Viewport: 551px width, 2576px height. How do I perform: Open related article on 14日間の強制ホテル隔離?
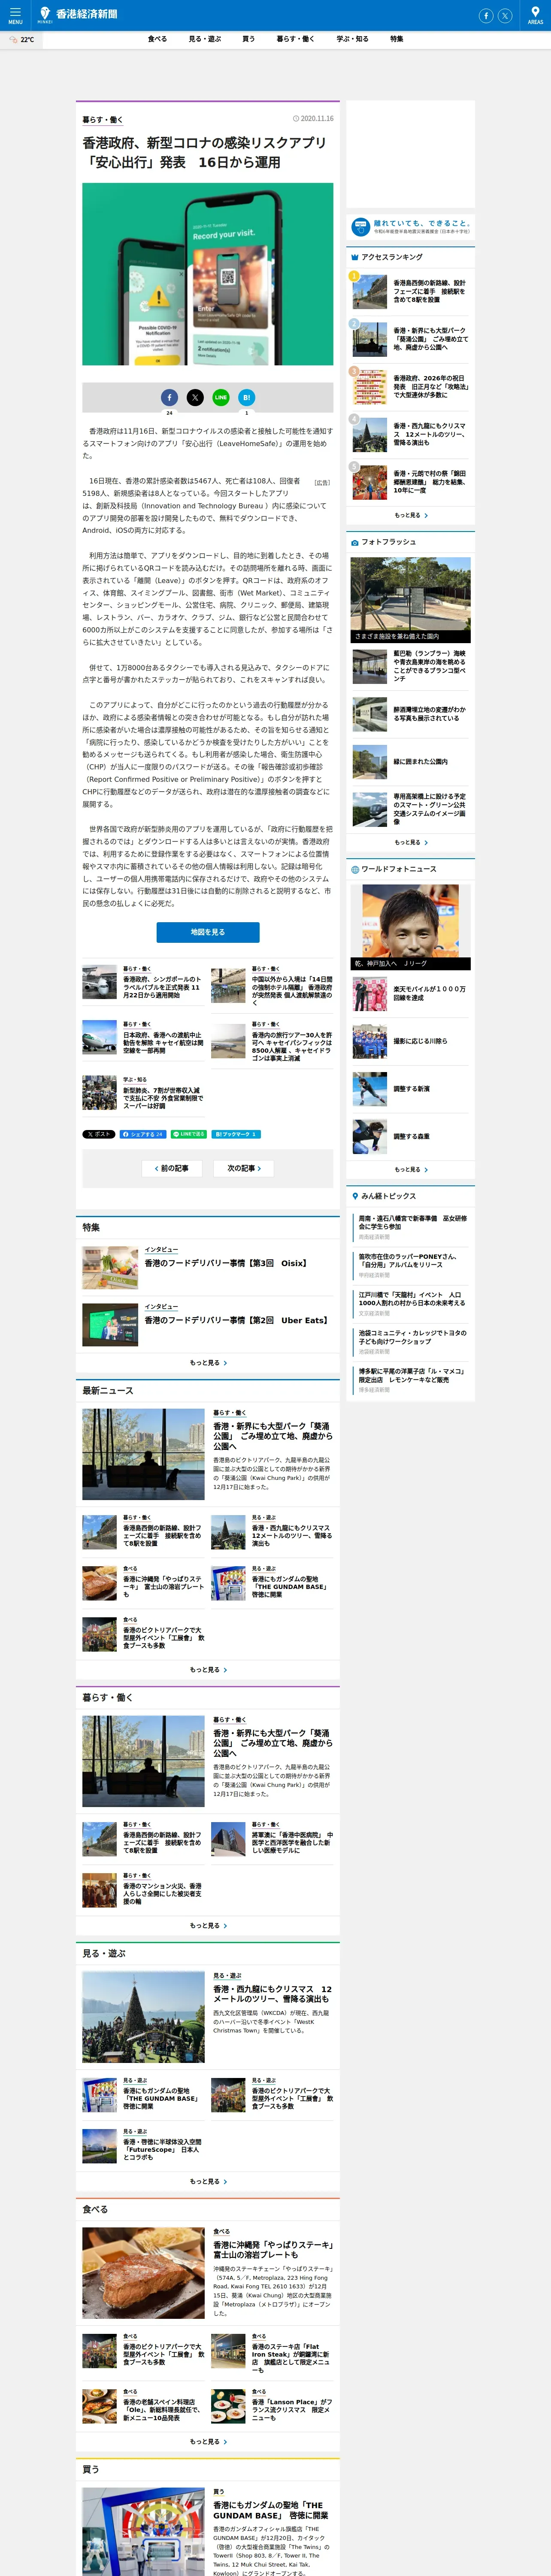[292, 990]
